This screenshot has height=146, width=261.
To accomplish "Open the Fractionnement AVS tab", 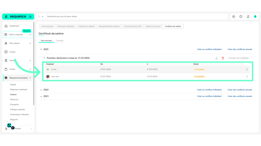I will pyautogui.click(x=133, y=26).
